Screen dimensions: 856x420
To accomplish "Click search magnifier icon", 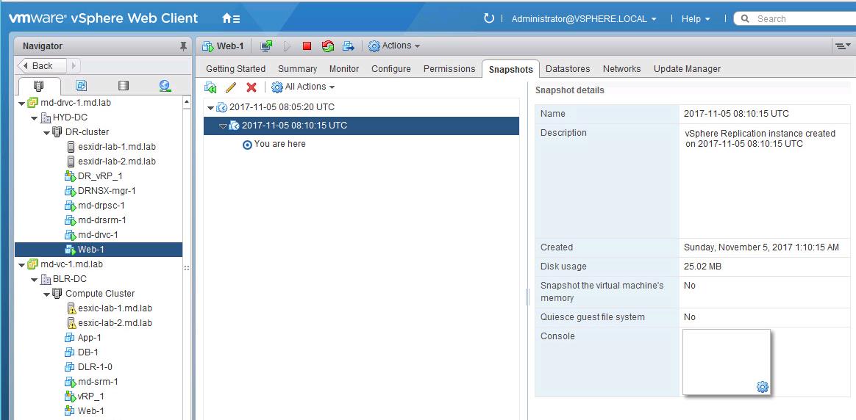I will [x=744, y=19].
